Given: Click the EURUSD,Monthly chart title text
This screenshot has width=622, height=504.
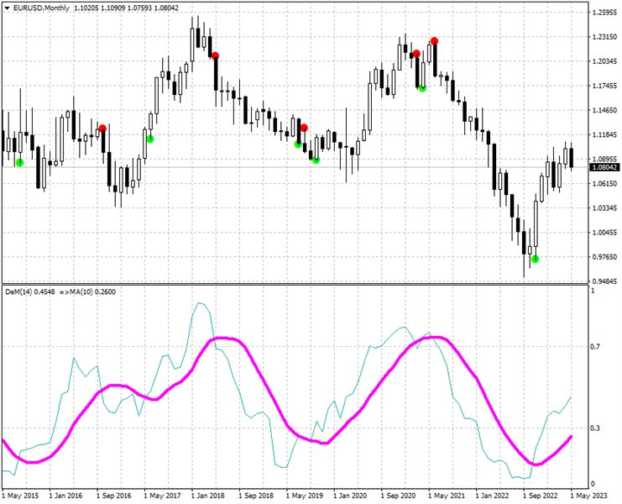Looking at the screenshot, I should point(41,8).
